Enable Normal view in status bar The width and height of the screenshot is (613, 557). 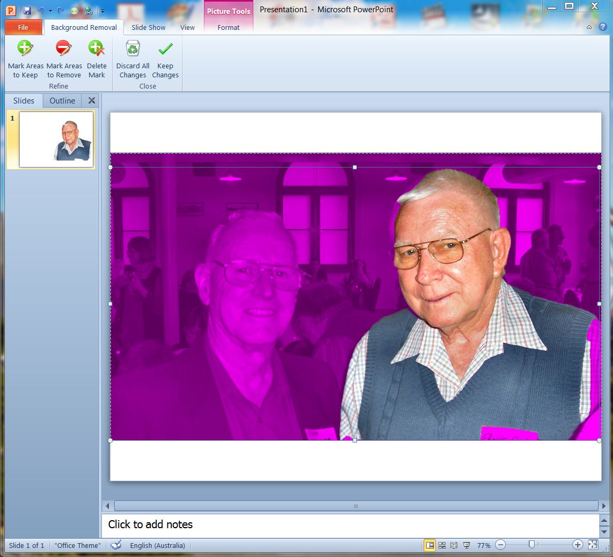pyautogui.click(x=429, y=545)
